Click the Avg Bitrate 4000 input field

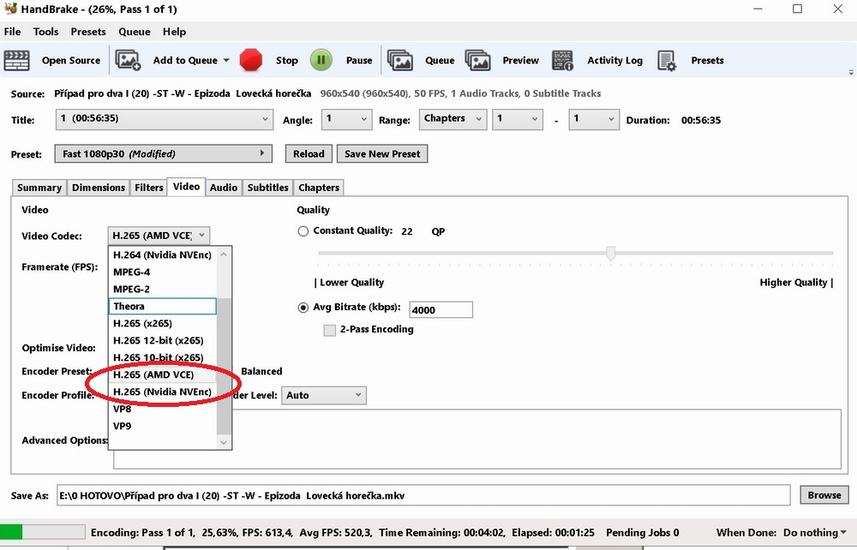(x=441, y=309)
